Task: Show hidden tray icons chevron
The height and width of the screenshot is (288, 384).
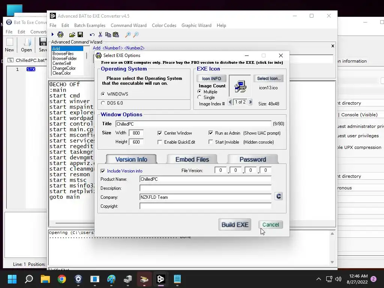Action: click(319, 279)
